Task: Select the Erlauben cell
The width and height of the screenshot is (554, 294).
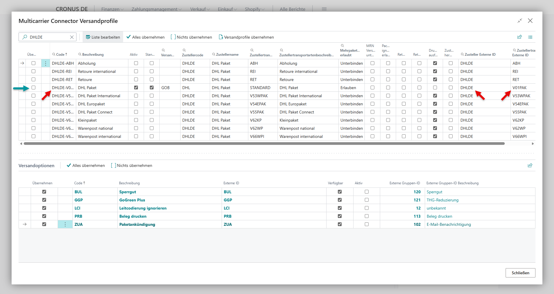Action: [351, 88]
